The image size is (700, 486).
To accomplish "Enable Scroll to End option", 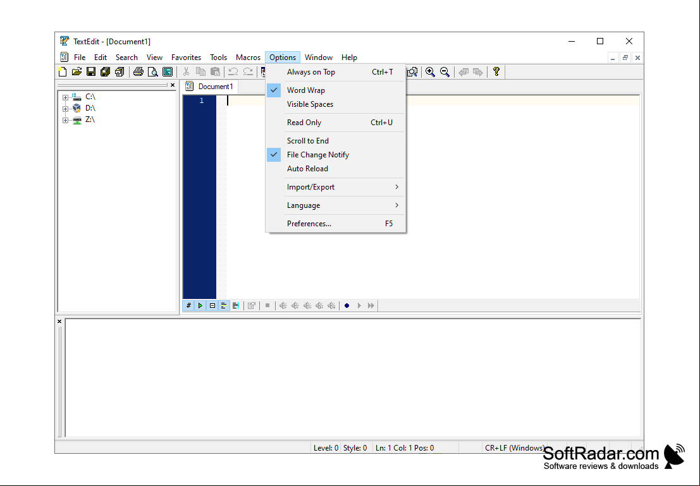I will coord(336,140).
